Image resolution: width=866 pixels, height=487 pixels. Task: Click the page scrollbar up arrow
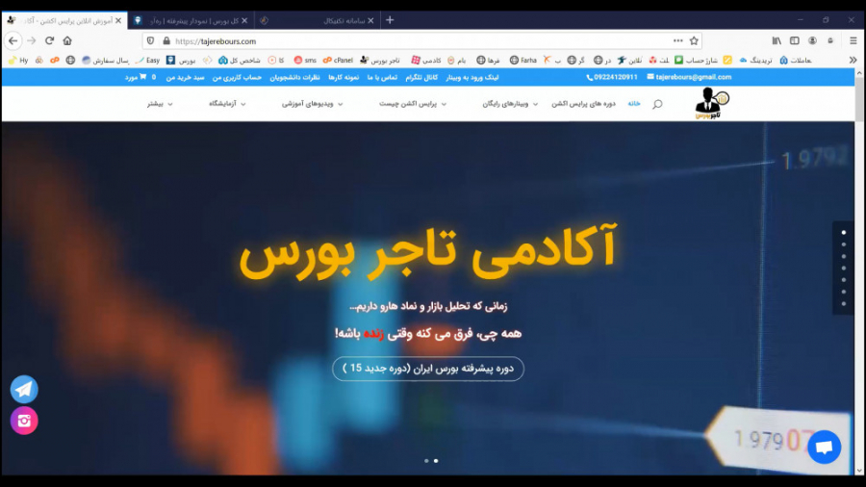pyautogui.click(x=859, y=73)
